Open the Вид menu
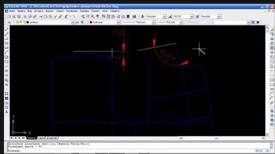 pyautogui.click(x=30, y=11)
